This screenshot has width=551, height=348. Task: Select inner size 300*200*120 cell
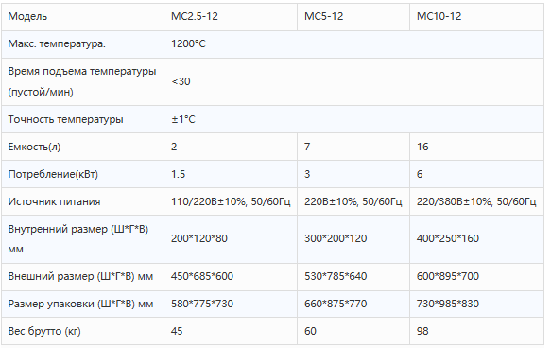coord(353,239)
